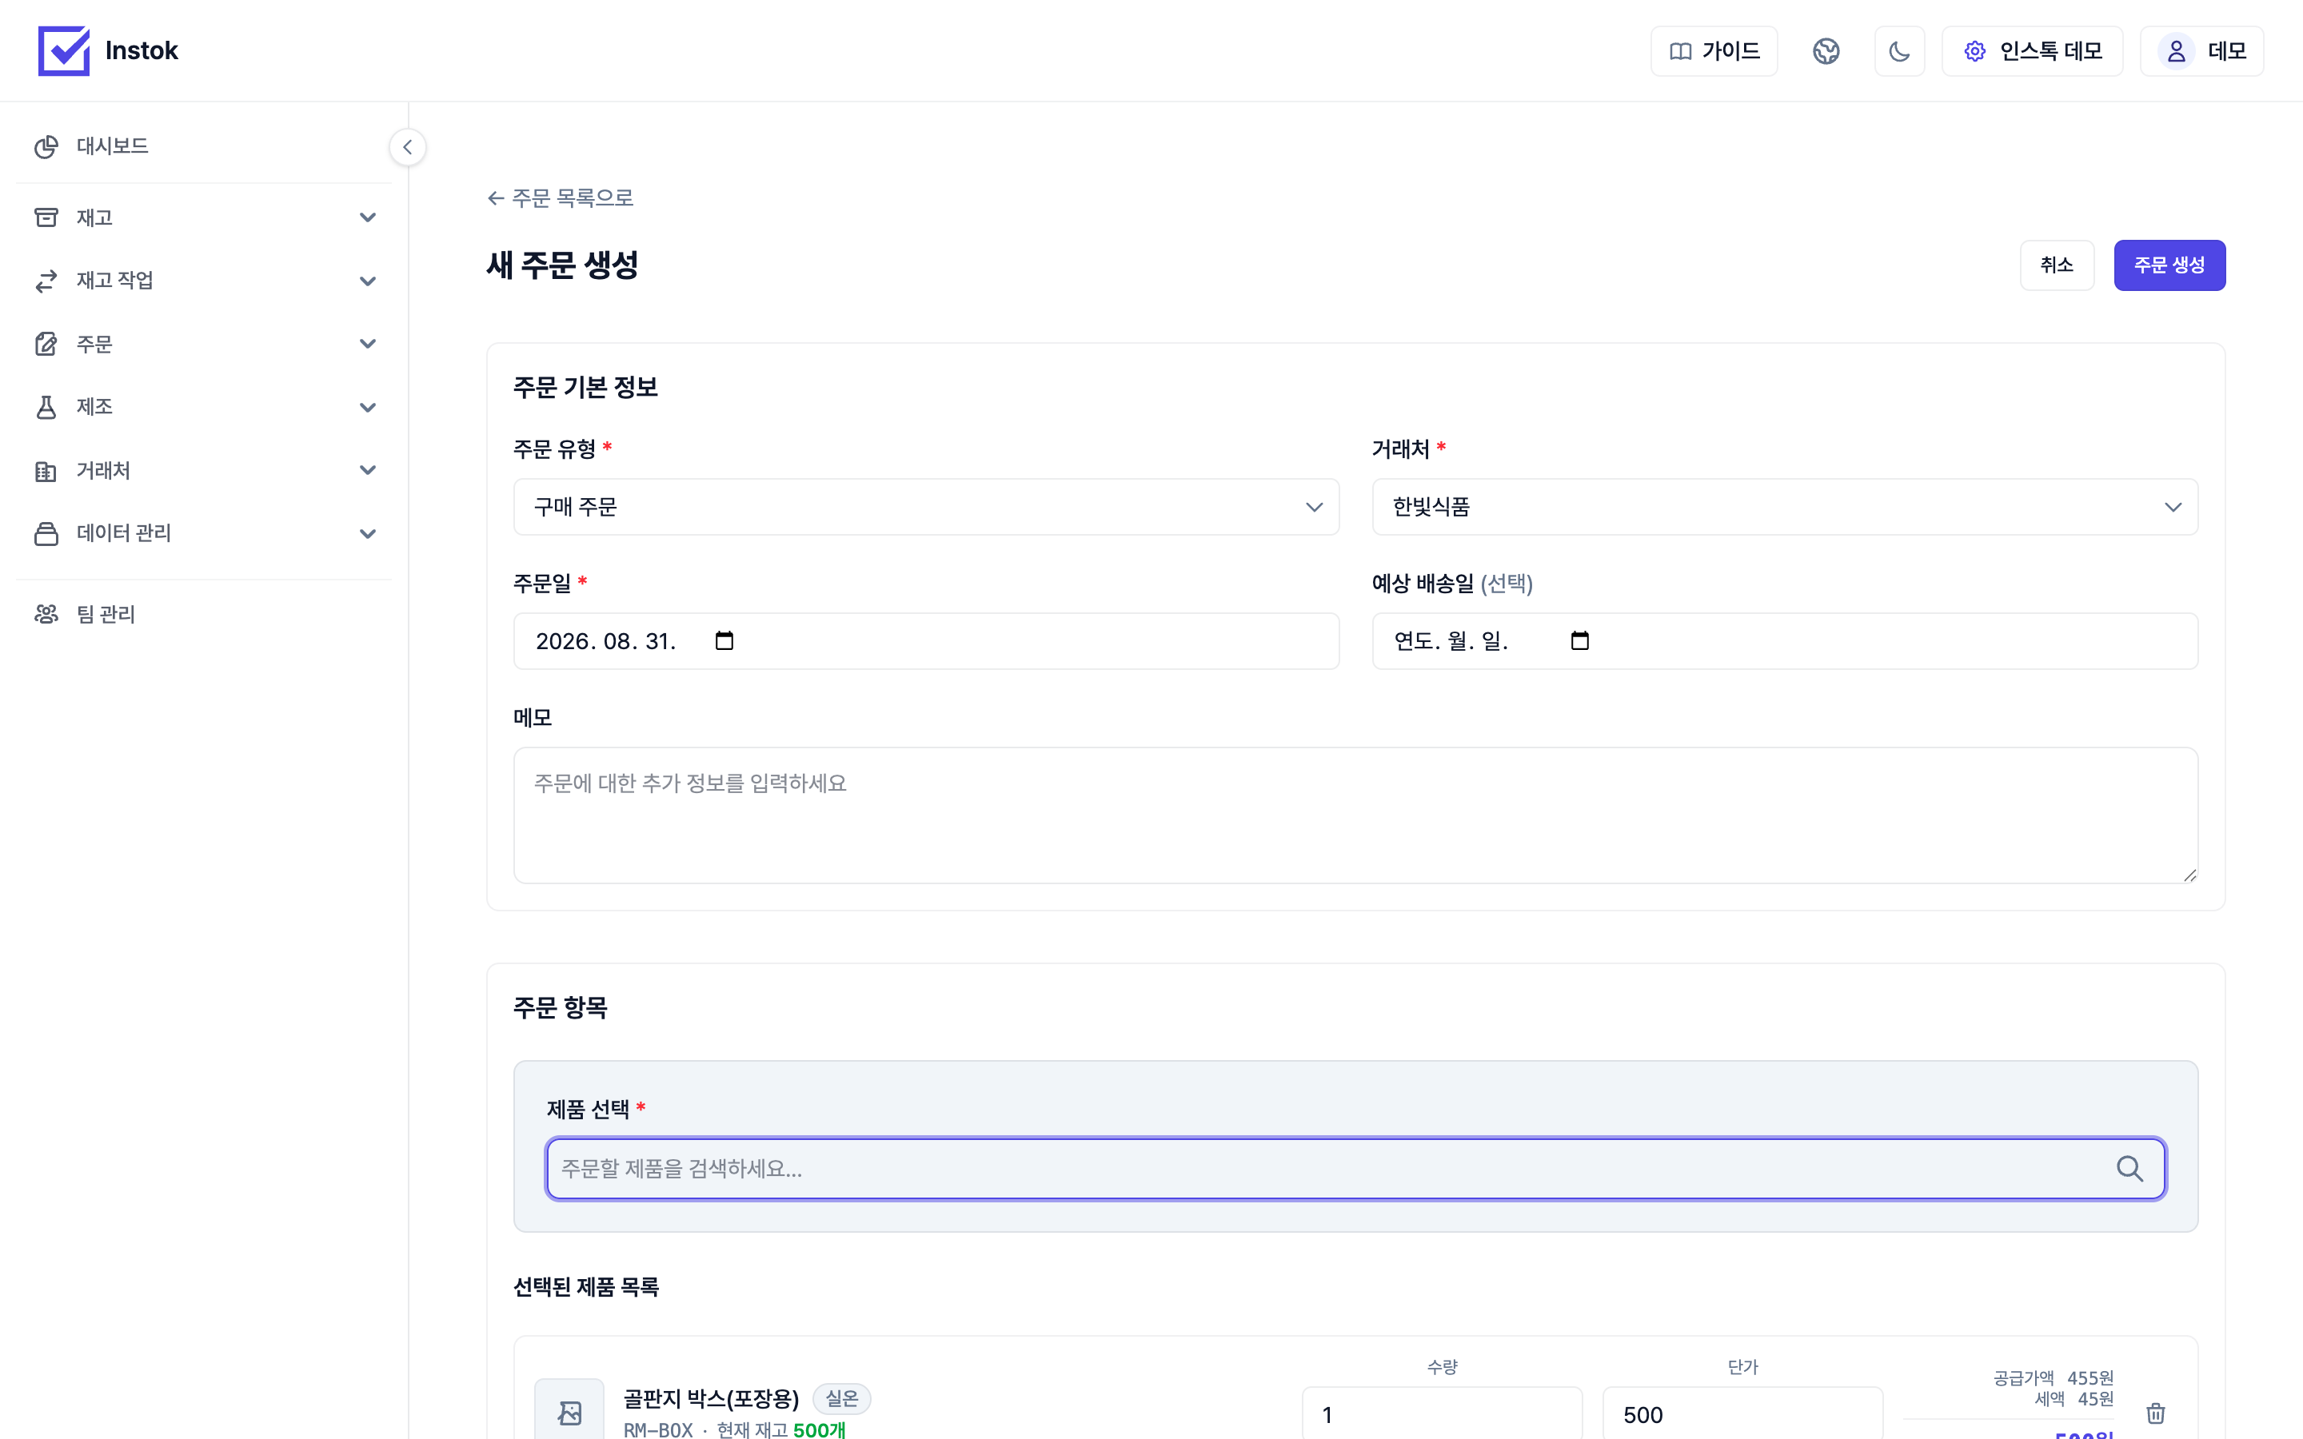Open the 주문 유형 구매 주문 dropdown
2303x1439 pixels.
[926, 508]
